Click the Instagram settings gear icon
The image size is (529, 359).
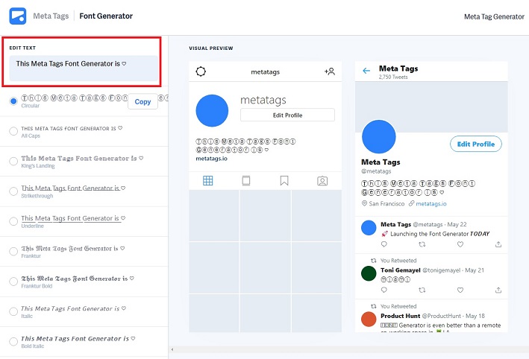pos(201,72)
